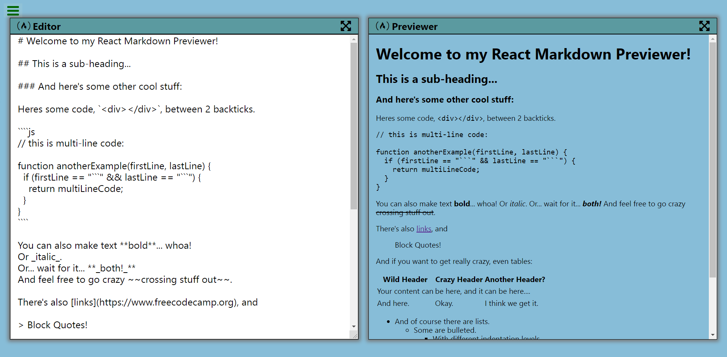
Task: Click '> Block Quotes!' line in editor
Action: (x=53, y=325)
